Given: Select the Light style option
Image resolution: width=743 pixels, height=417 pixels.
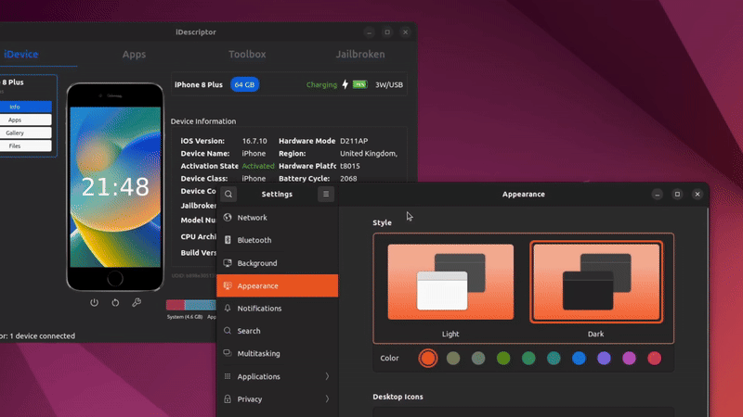Looking at the screenshot, I should [450, 282].
